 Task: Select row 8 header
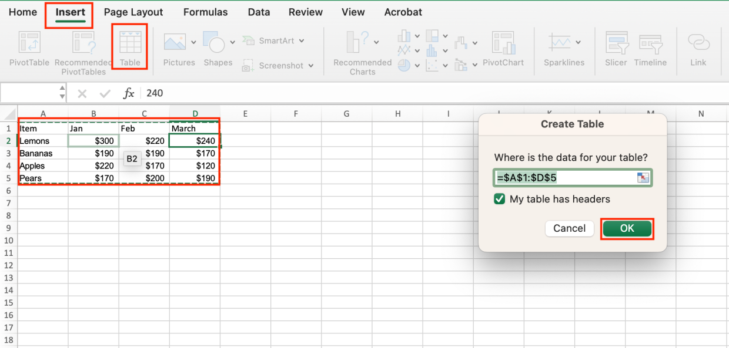coord(8,215)
